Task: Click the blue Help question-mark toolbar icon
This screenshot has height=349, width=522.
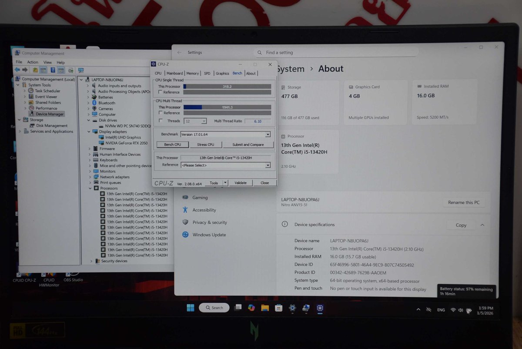Action: [x=53, y=70]
